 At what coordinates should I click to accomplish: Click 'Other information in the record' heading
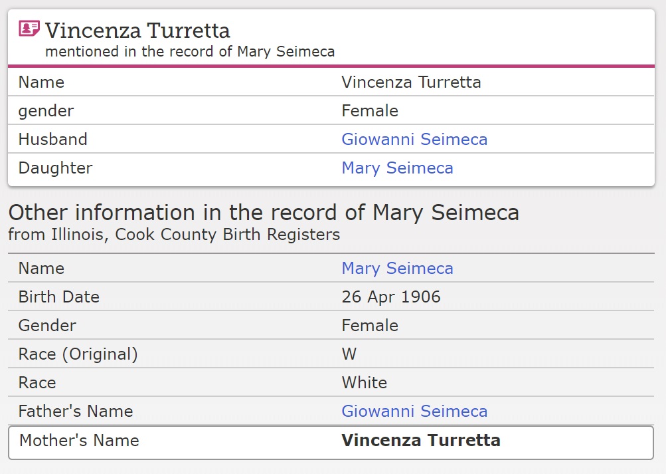point(264,213)
